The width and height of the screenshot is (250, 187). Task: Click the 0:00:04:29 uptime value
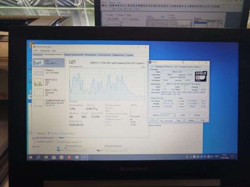[76, 125]
